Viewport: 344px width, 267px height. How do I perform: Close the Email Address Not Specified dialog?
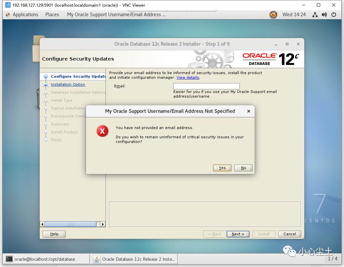[248, 111]
